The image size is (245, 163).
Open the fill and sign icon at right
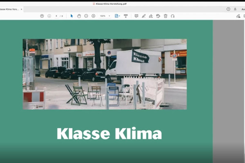click(x=238, y=16)
